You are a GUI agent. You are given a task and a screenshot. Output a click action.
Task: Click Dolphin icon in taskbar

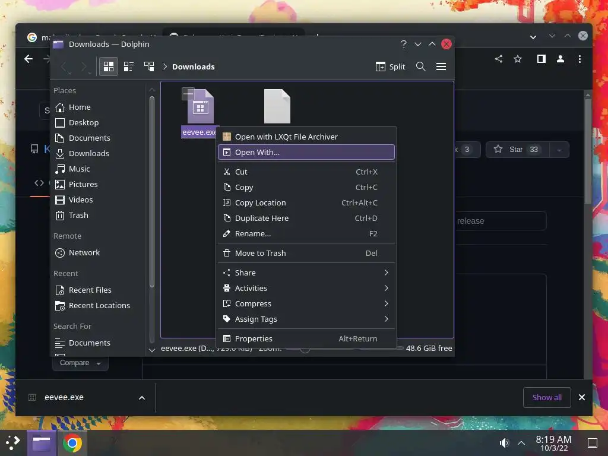(x=42, y=443)
